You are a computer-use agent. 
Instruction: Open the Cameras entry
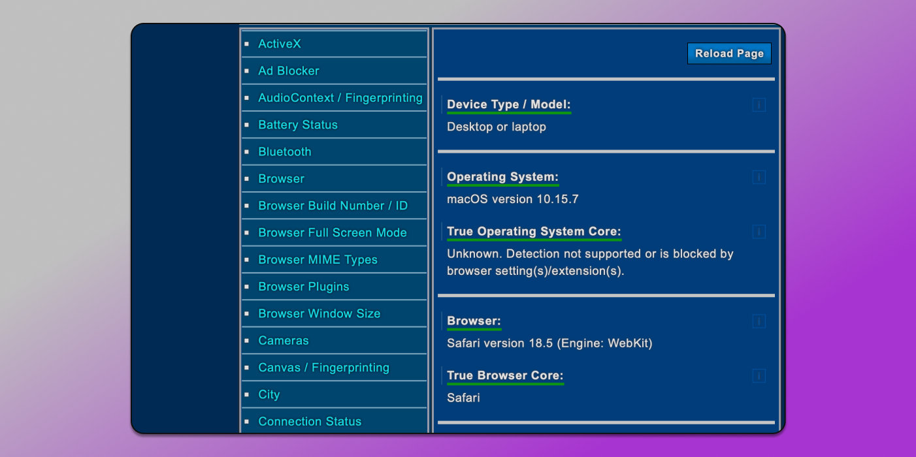[x=284, y=341]
